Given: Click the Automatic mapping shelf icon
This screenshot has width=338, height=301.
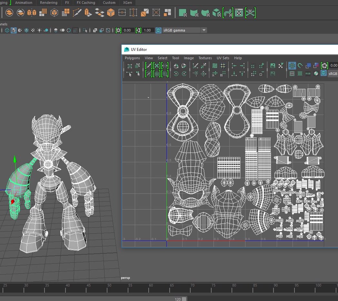Looking at the screenshot, I should click(x=216, y=13).
